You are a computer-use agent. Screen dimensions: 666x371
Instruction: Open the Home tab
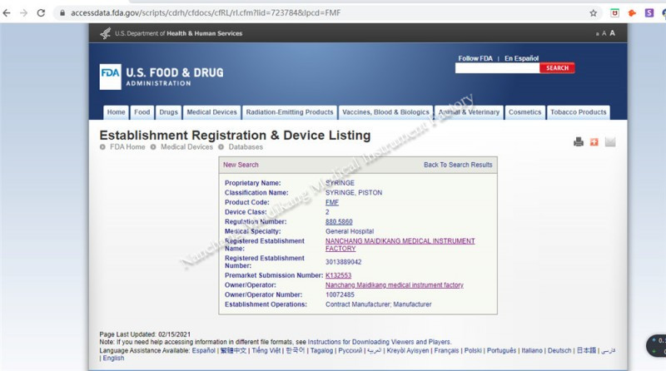tap(116, 112)
